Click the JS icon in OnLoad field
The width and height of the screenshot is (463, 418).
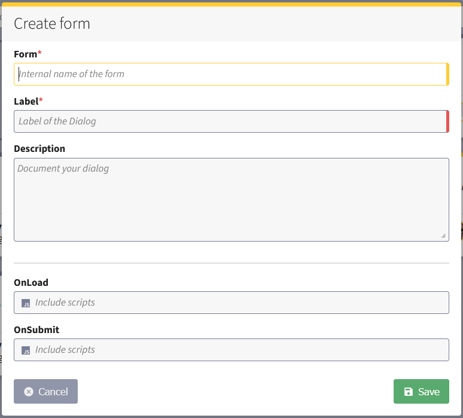pyautogui.click(x=26, y=303)
